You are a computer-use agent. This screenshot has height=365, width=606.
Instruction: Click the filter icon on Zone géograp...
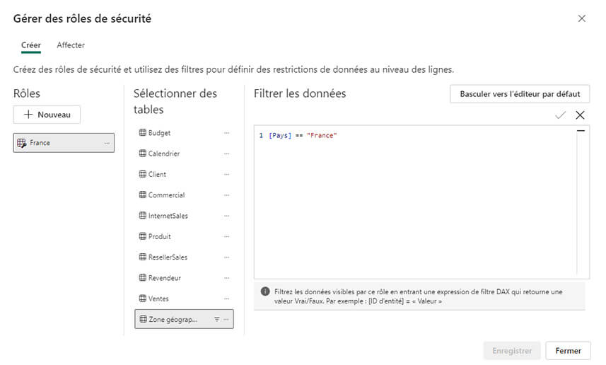[217, 320]
